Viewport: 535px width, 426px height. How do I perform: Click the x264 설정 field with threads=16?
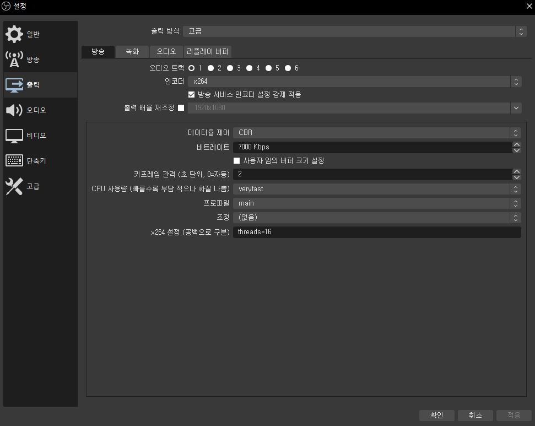tap(377, 232)
